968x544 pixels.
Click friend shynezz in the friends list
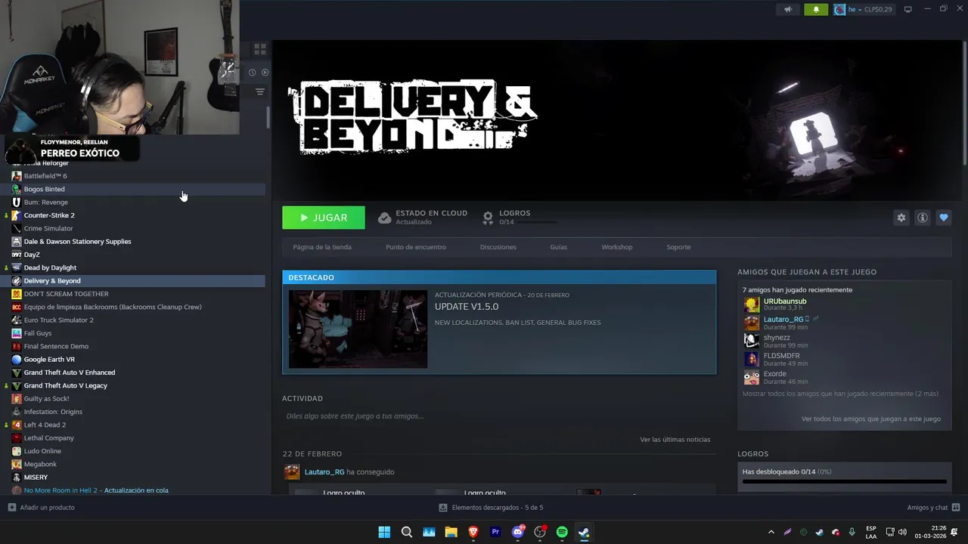777,338
